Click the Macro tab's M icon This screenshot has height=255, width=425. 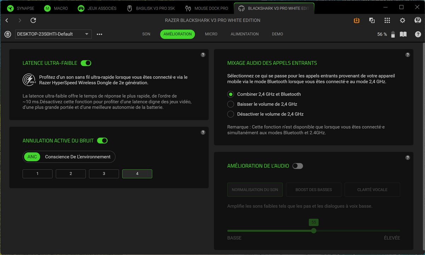point(47,8)
